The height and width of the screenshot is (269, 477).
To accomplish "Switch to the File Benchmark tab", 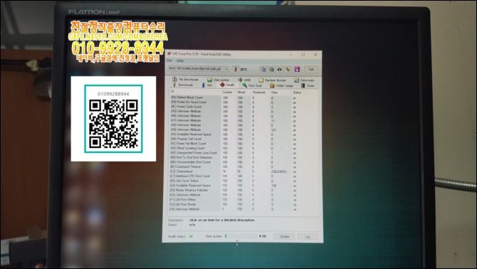I will [x=186, y=80].
